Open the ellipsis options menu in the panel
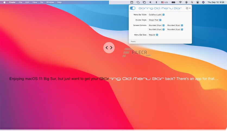 tap(188, 8)
